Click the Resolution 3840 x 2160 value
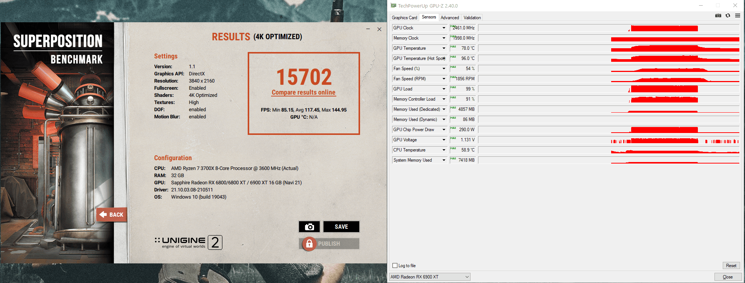Viewport: 745px width, 283px height. click(202, 81)
